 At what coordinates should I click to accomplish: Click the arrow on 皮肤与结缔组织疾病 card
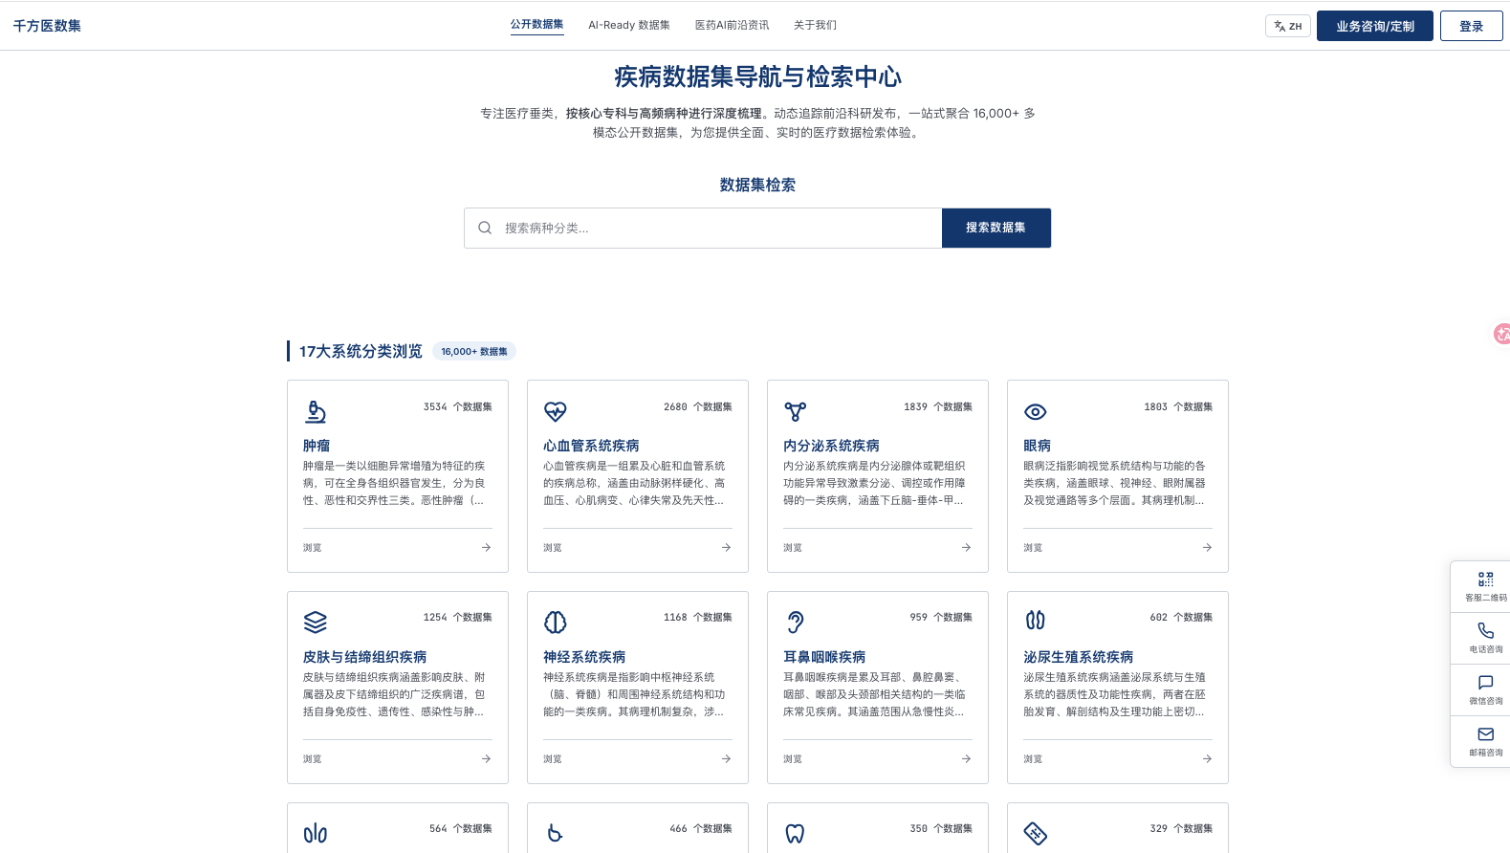point(486,759)
